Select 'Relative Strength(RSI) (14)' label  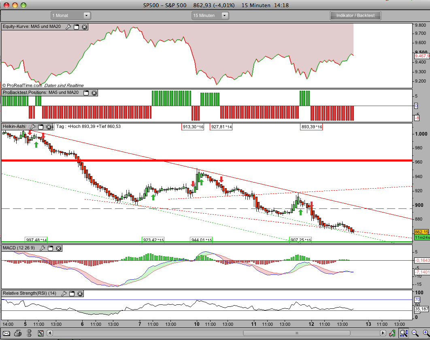(30, 293)
